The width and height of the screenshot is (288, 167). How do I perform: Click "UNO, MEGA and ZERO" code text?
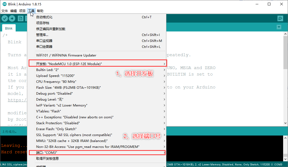[191, 68]
